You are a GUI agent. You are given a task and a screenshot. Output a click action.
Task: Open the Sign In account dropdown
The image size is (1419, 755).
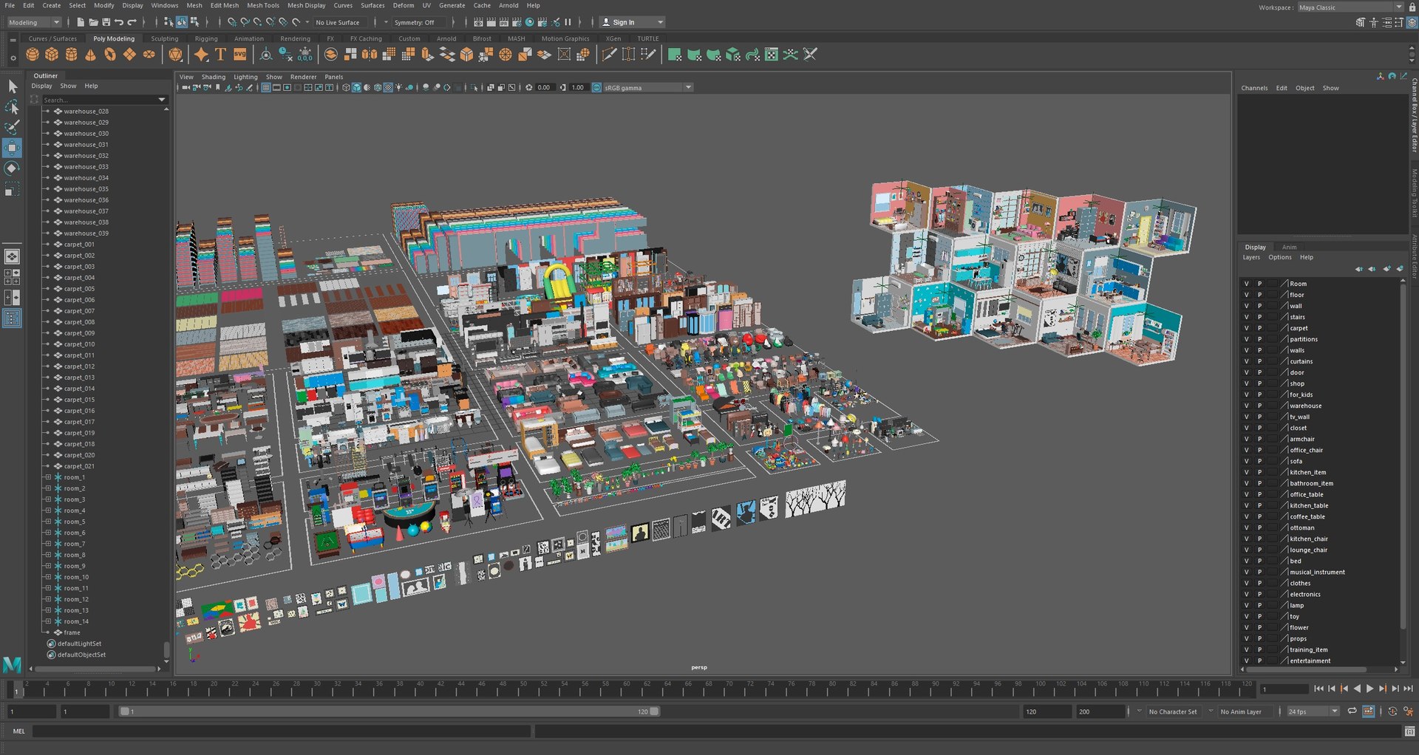[x=632, y=22]
